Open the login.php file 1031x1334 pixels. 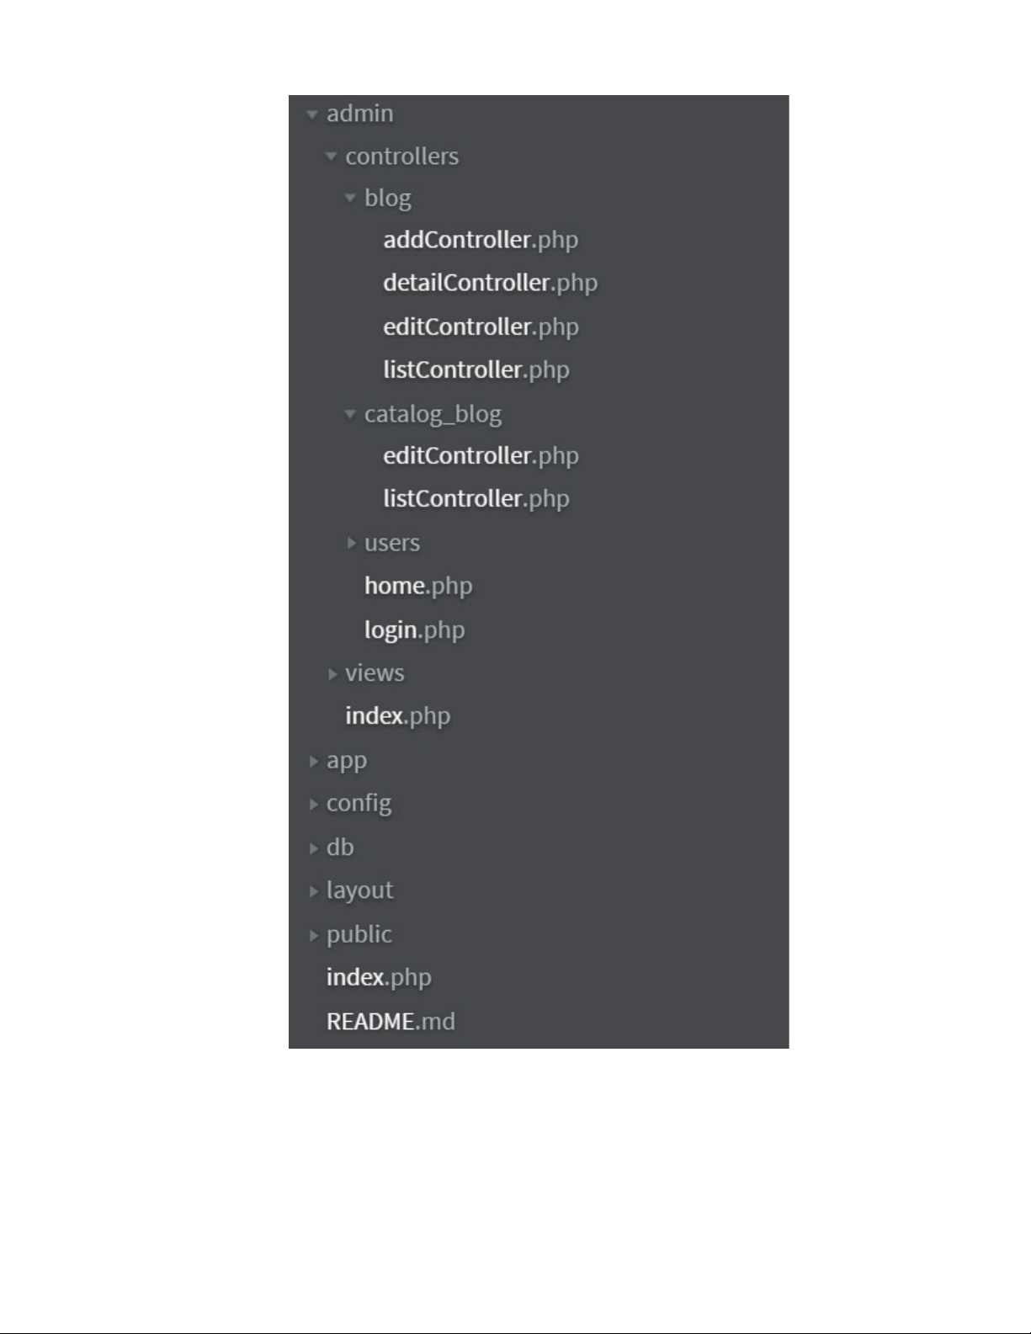point(414,630)
